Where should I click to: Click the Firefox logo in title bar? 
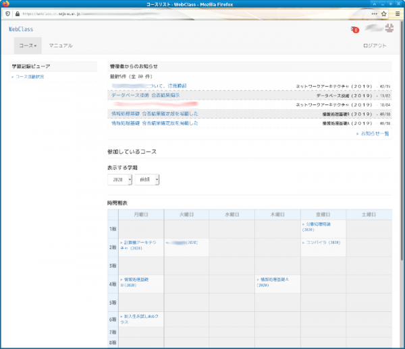click(x=5, y=4)
